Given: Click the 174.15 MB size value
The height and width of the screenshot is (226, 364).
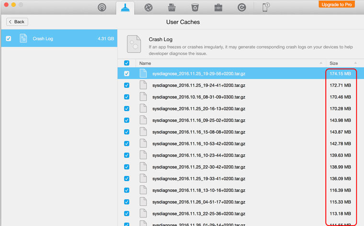Looking at the screenshot, I should point(341,74).
